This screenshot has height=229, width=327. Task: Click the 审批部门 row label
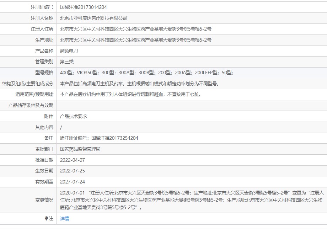44,149
